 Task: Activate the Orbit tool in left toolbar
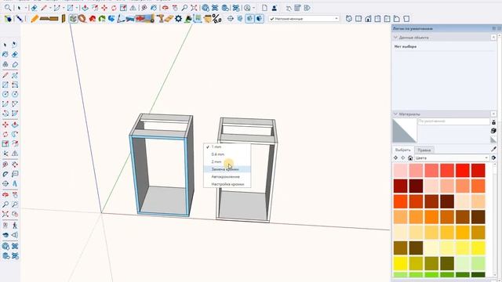[5, 195]
